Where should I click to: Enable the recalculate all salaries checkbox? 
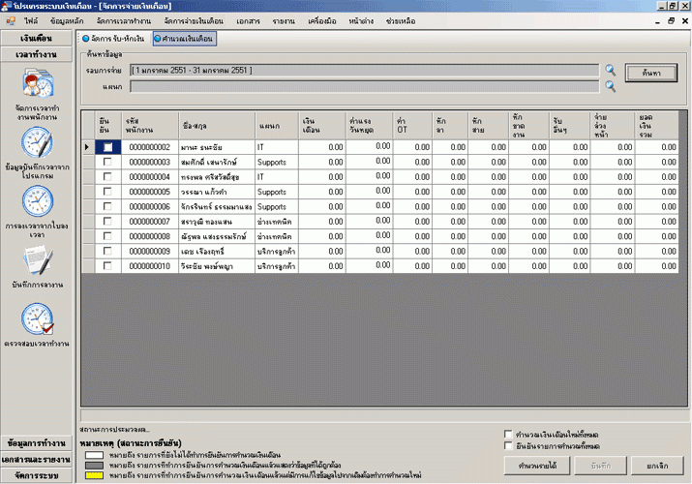coord(508,434)
